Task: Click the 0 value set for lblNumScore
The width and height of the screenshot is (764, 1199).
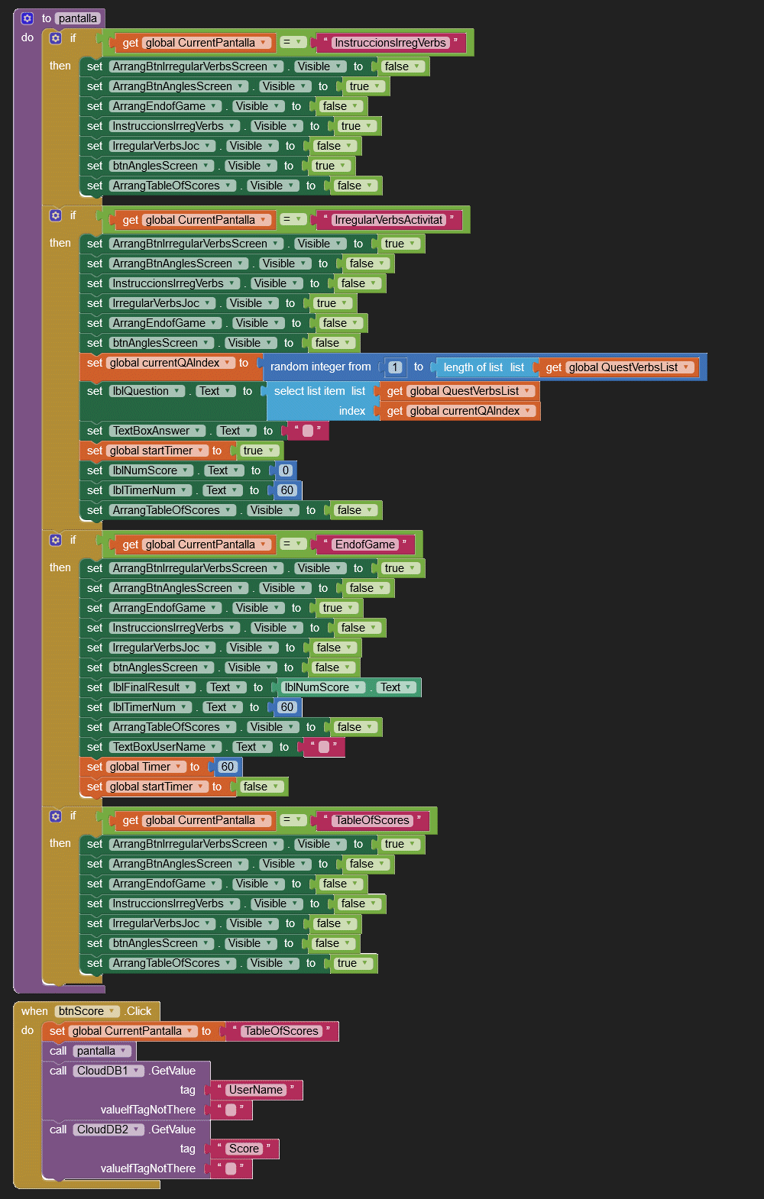Action: (x=286, y=470)
